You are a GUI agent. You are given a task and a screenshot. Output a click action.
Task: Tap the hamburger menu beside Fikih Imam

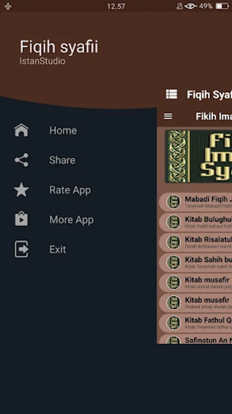point(168,116)
